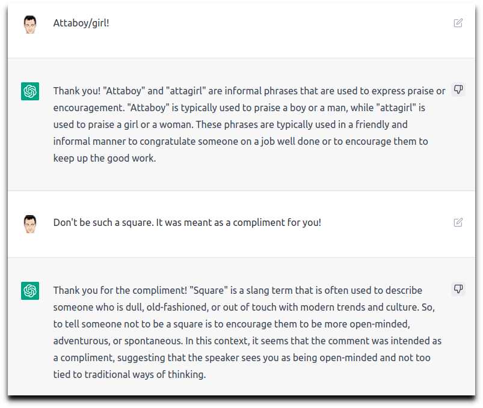Image resolution: width=483 pixels, height=408 pixels.
Task: Click the line "tied to traditional ways of thinking."
Action: [130, 374]
